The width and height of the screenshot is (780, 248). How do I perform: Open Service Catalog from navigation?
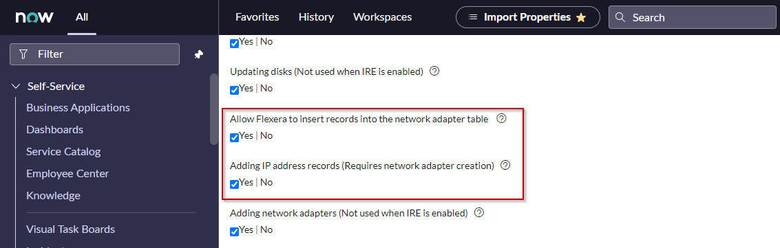pyautogui.click(x=63, y=152)
